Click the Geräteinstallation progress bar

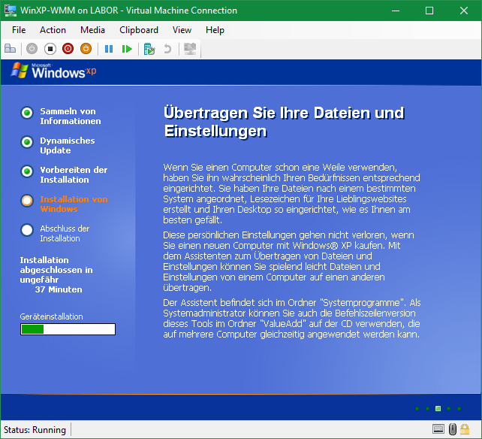(68, 329)
